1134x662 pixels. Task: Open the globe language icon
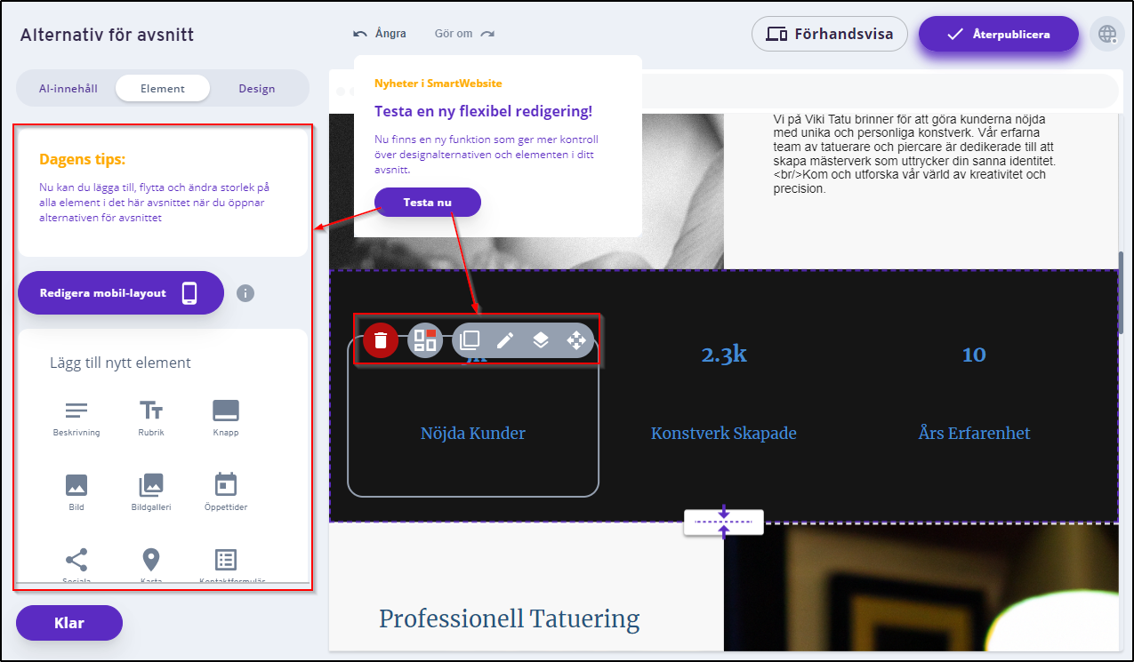tap(1107, 35)
